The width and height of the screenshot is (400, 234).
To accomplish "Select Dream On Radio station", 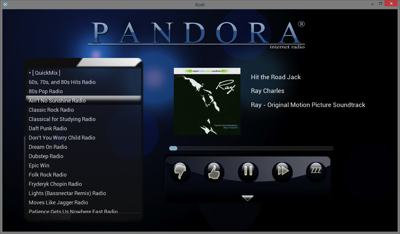I will (x=83, y=147).
